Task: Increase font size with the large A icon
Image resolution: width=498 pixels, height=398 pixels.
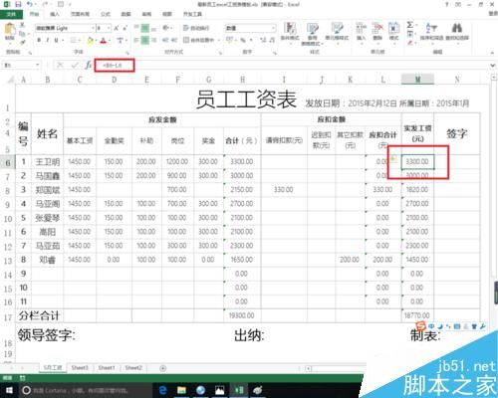Action: [x=117, y=28]
